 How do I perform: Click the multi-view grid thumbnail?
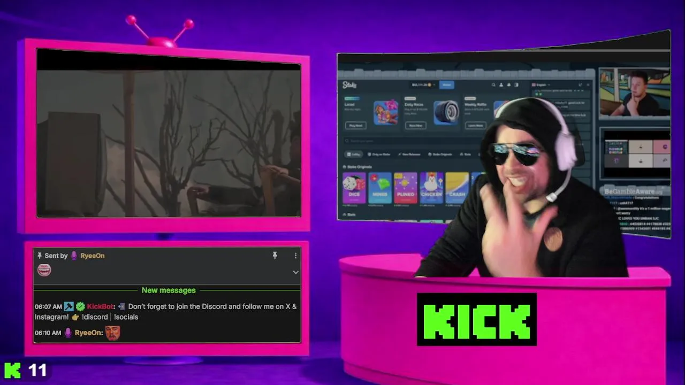(636, 154)
